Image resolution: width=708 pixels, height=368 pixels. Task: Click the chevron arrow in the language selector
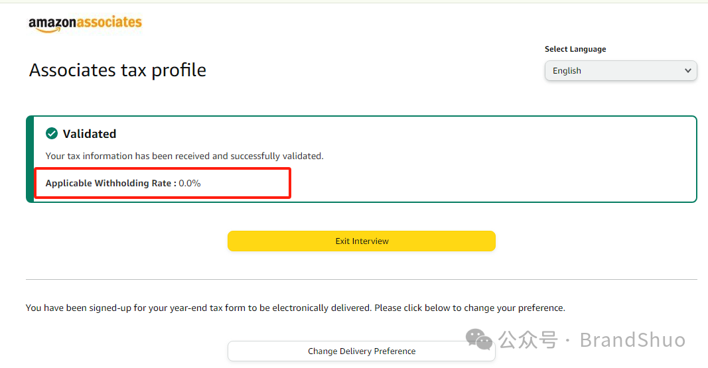pos(687,71)
